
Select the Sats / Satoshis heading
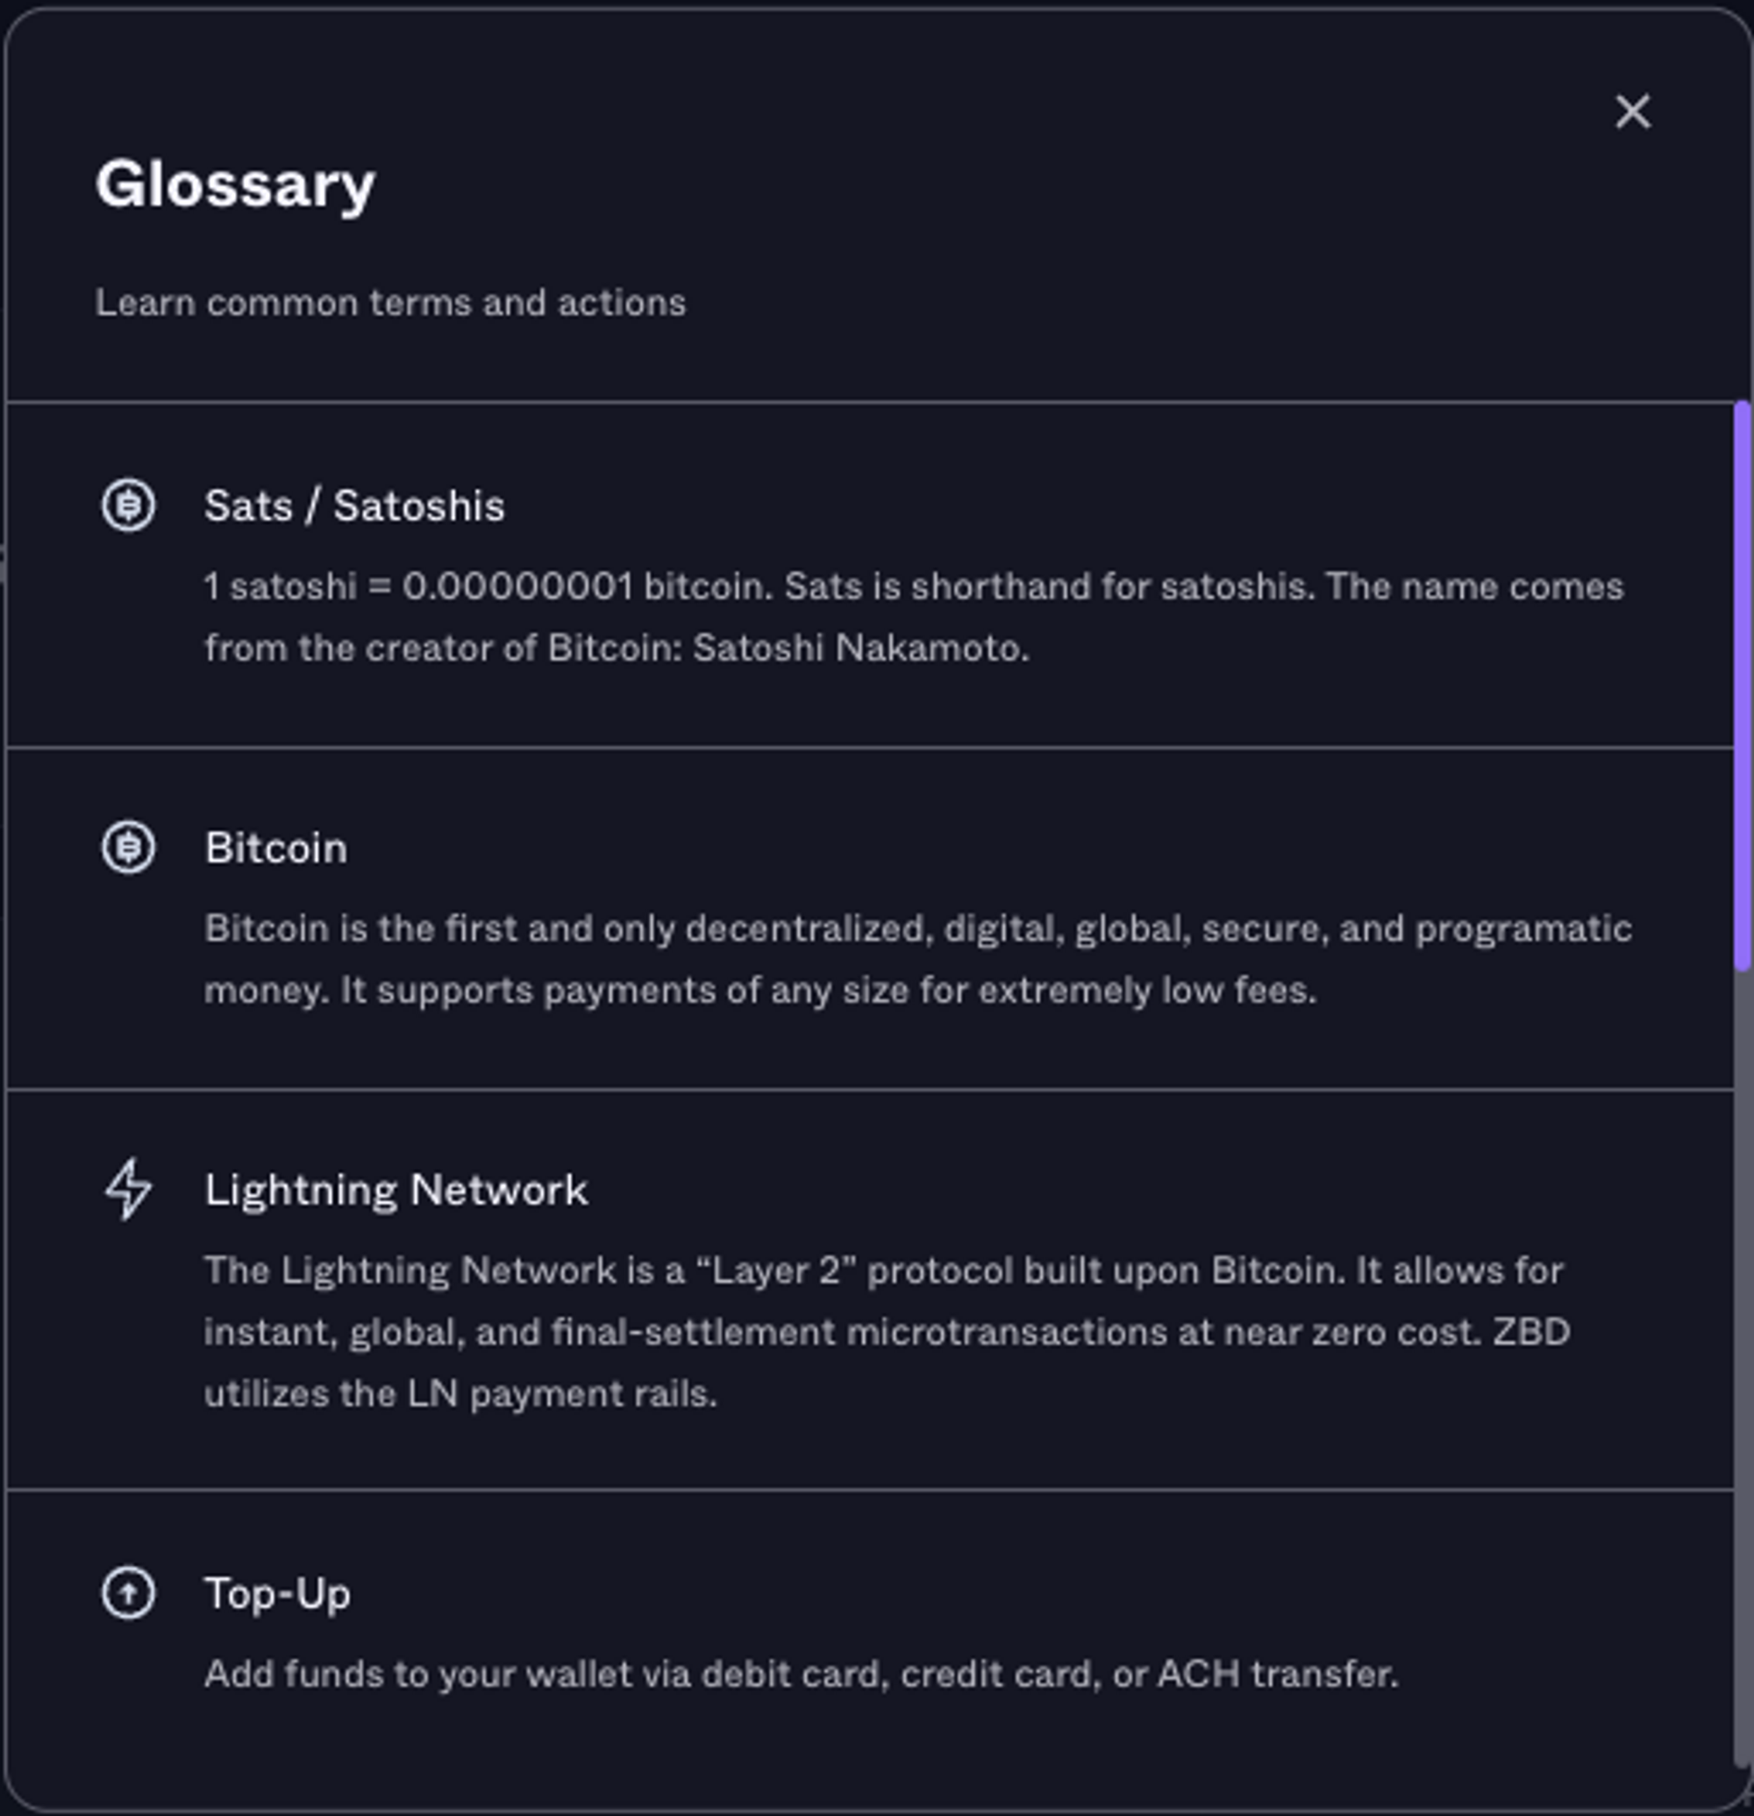pos(354,506)
